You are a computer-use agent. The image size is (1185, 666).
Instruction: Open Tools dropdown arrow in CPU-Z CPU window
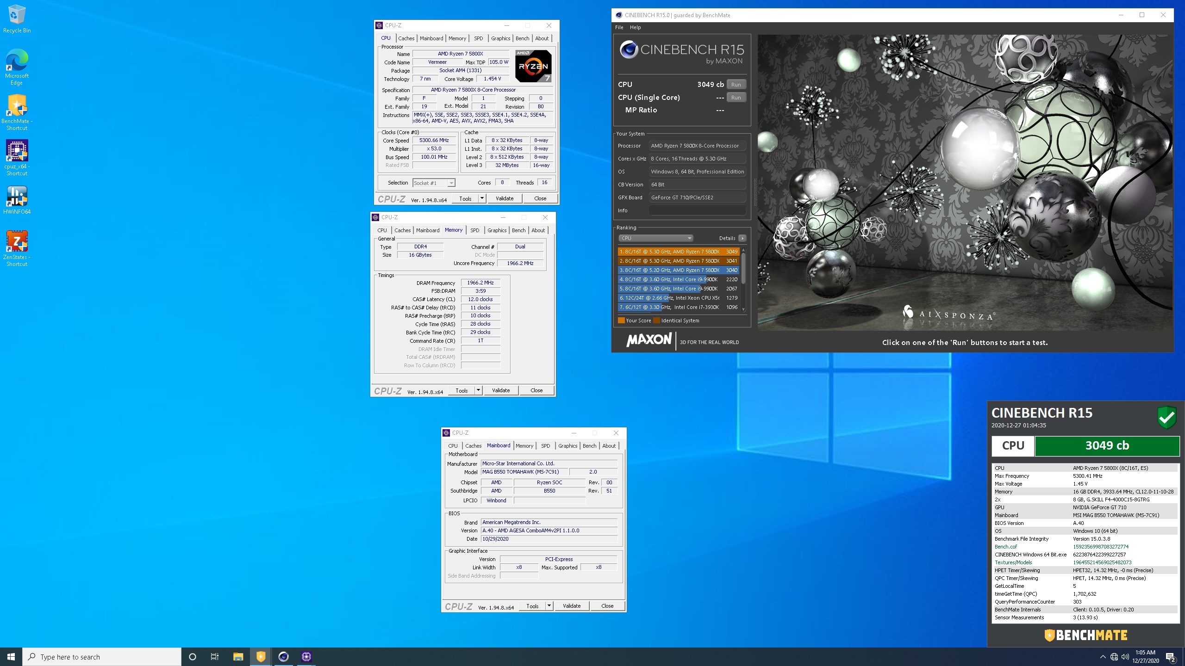click(482, 198)
